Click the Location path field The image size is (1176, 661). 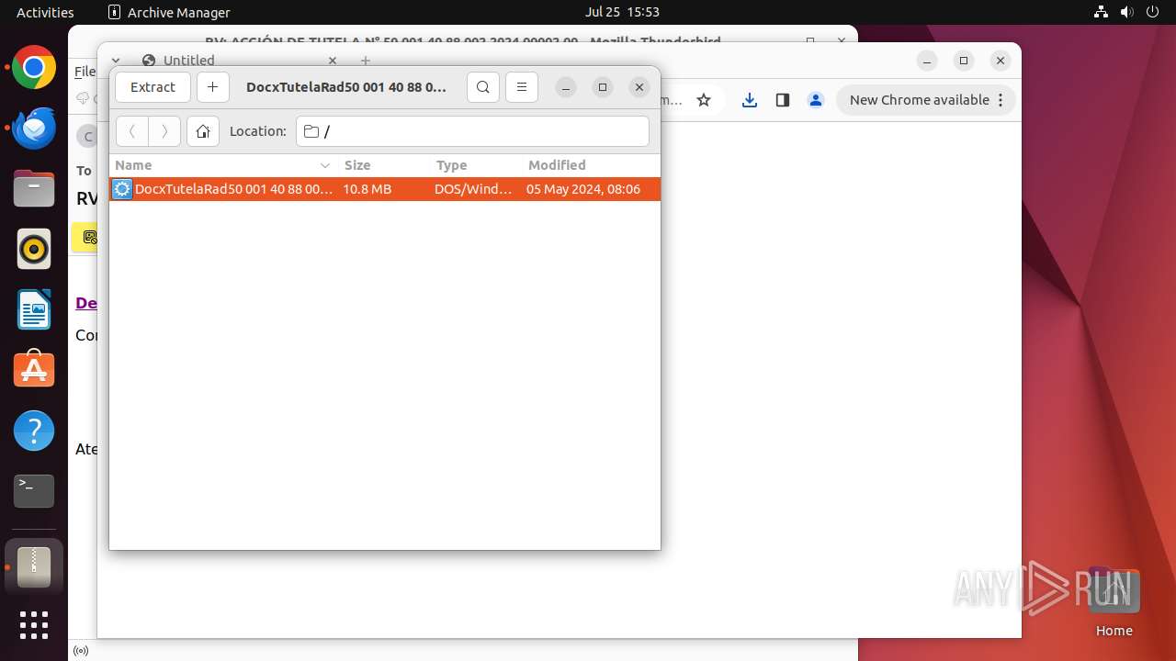coord(472,131)
